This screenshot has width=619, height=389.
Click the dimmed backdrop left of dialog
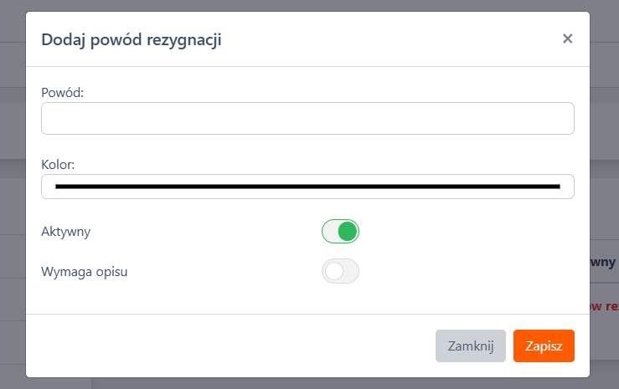click(12, 209)
